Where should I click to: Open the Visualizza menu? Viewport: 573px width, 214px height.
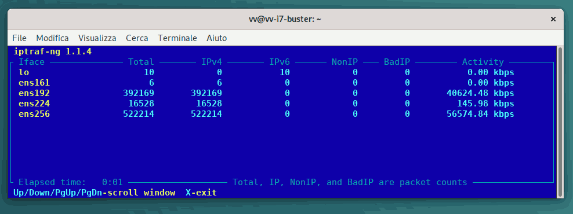(97, 38)
